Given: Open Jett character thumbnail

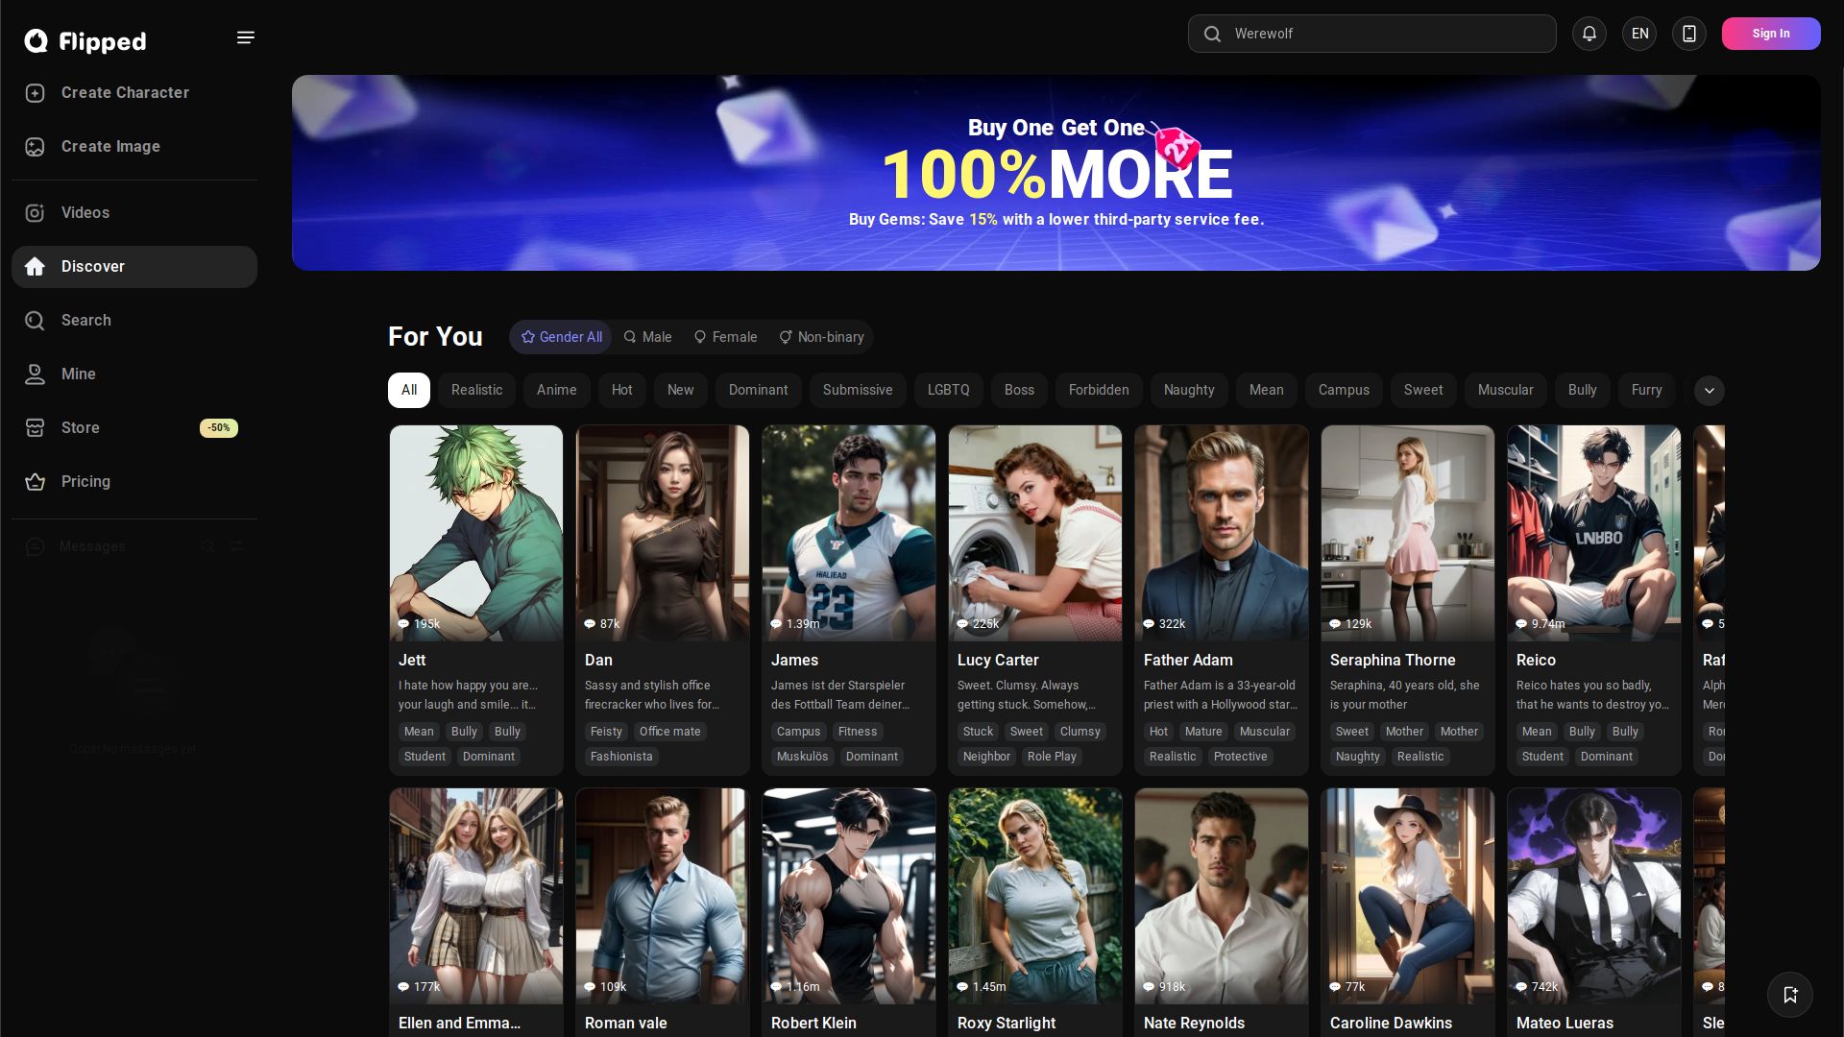Looking at the screenshot, I should pos(476,534).
